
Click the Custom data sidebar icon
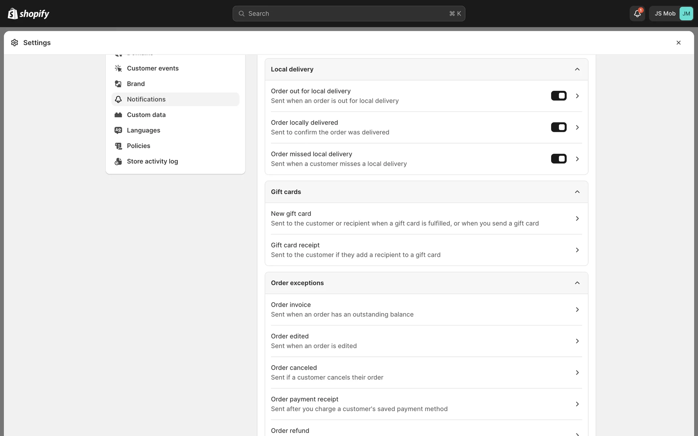pyautogui.click(x=118, y=115)
